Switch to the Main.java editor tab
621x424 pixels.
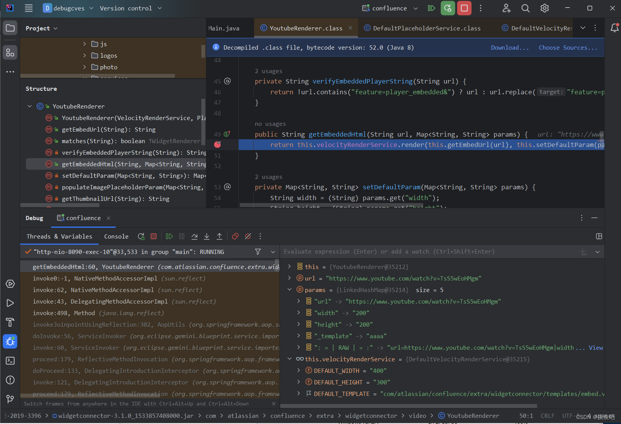pyautogui.click(x=224, y=28)
